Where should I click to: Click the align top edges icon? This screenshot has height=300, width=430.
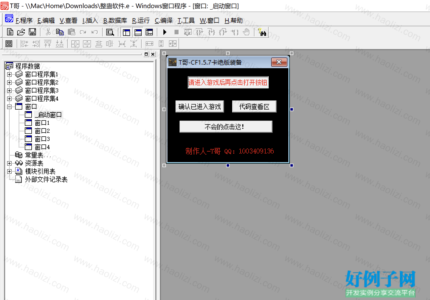pos(48,44)
